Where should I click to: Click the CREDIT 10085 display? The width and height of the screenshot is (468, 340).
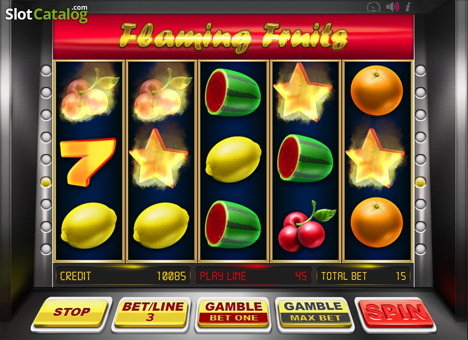[x=123, y=276]
